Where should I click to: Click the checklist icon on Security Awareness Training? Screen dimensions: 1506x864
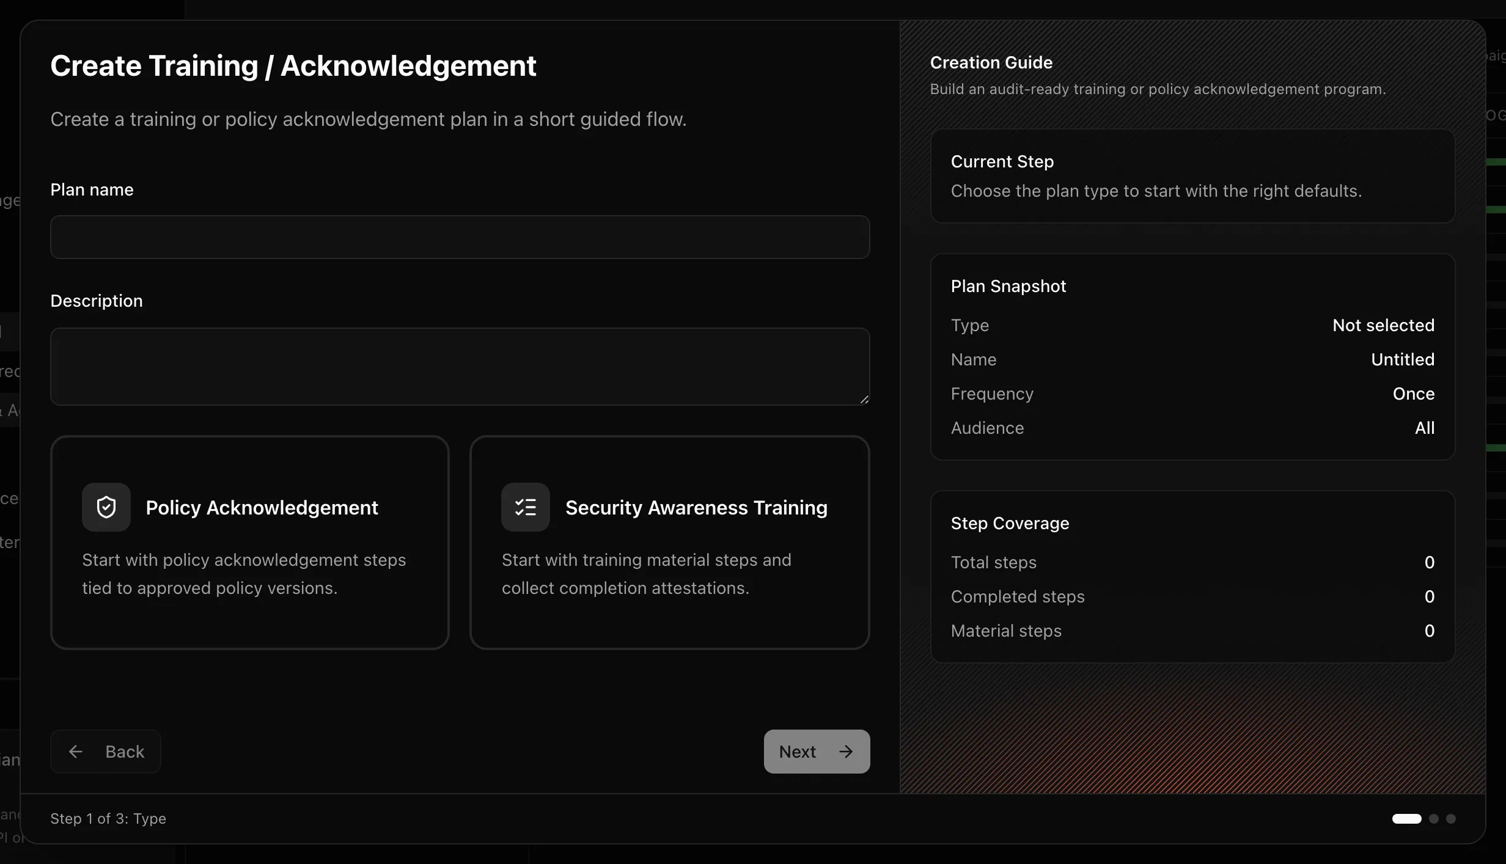[526, 507]
